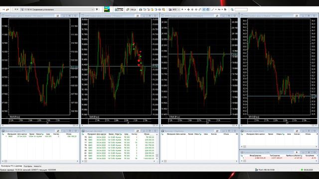The height and width of the screenshot is (179, 319).
Task: Click the SRM0 [Price] legend label
Action: [x=174, y=117]
